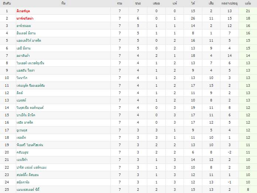257x193 pixels.
Task: Click the เอซี มิลาน team name
Action: point(23,48)
